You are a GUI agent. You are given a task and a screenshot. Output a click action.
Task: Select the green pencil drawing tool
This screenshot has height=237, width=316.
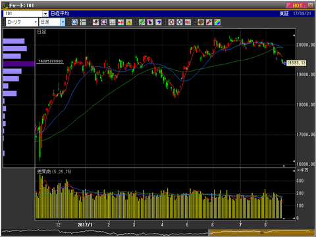coord(142,22)
